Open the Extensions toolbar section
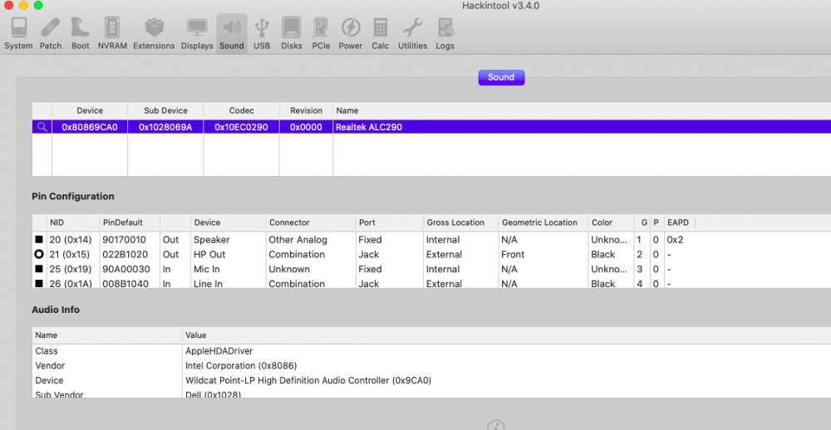The width and height of the screenshot is (831, 430). point(154,33)
